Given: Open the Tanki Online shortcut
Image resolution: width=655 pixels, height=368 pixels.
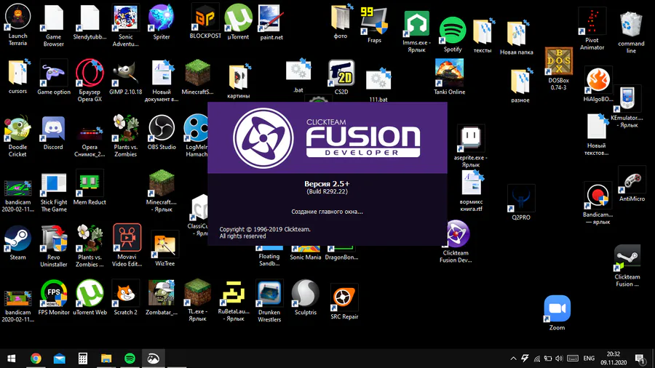Looking at the screenshot, I should pyautogui.click(x=449, y=73).
